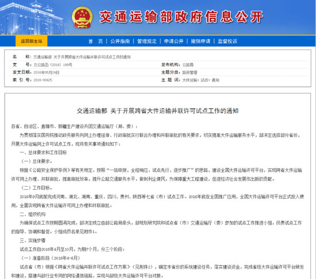This screenshot has width=316, height=279.
Task: Click the issue date 2016年05月24日
Action: (x=47, y=72)
